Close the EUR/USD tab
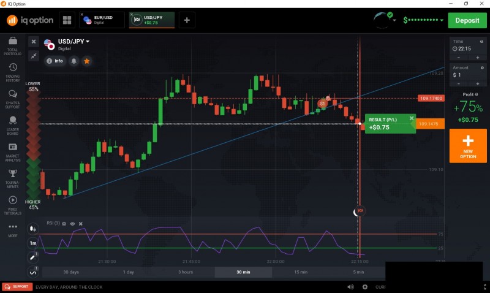490x293 pixels. pos(82,14)
